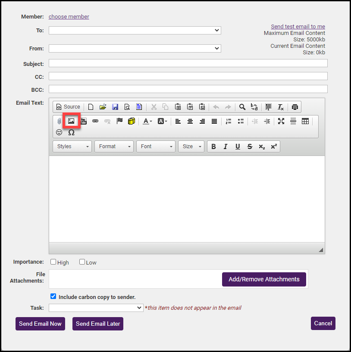Insert a table into email text
Screen dimensions: 351x352
[x=305, y=121]
